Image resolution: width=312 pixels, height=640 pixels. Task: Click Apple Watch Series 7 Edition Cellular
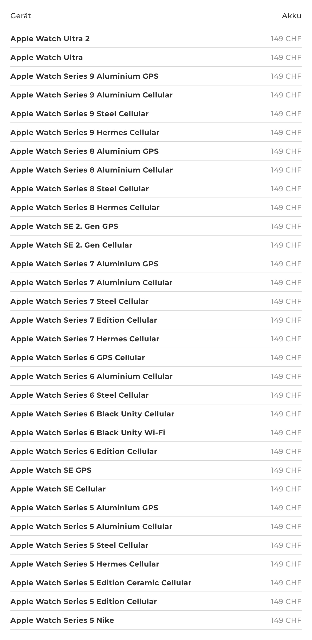point(84,320)
